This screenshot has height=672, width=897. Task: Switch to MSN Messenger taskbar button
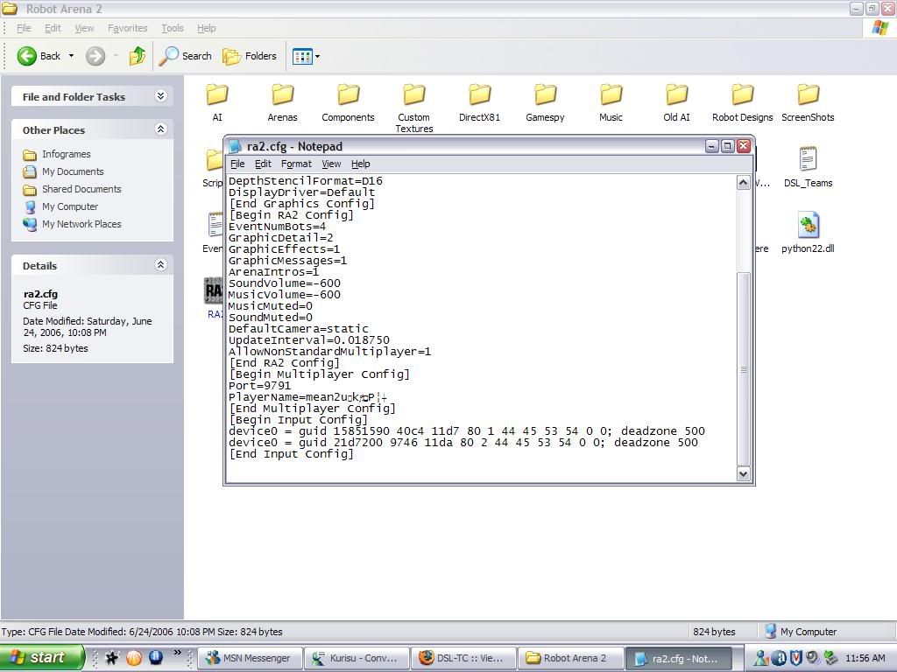click(x=251, y=658)
